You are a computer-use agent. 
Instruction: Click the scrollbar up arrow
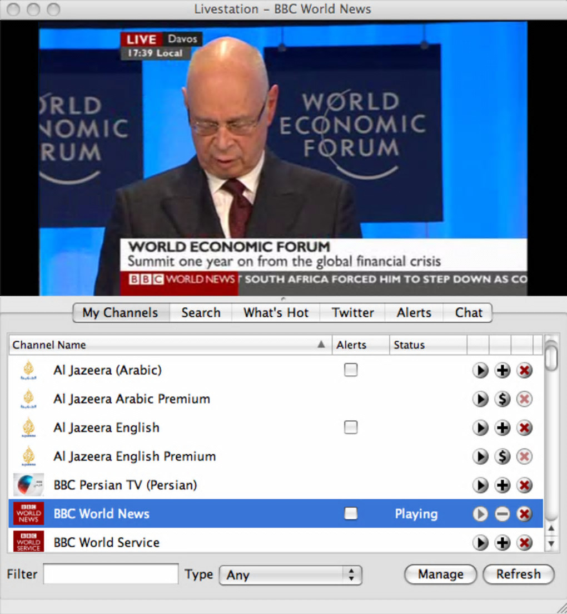click(551, 529)
